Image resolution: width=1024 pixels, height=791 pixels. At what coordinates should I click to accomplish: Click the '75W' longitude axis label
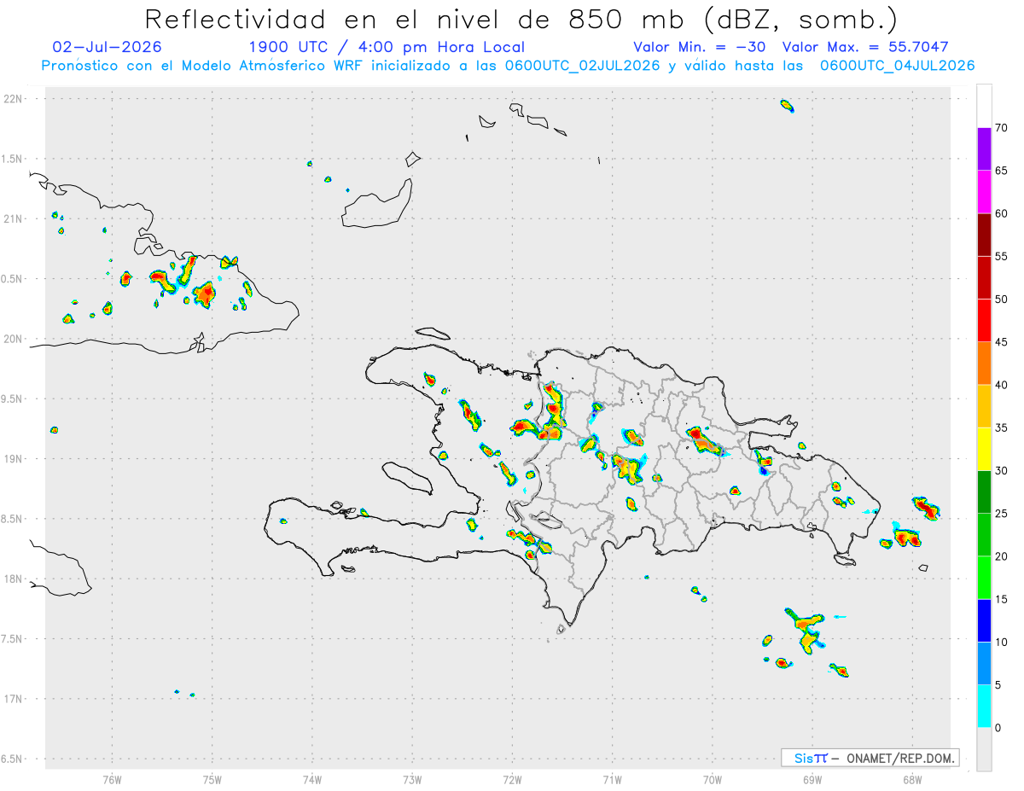point(212,779)
